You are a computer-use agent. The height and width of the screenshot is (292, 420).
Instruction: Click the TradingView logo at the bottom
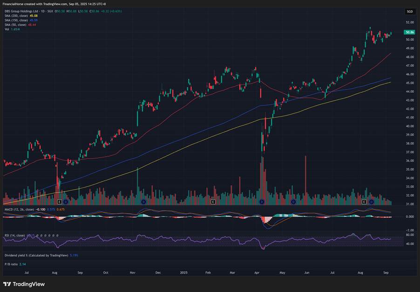pyautogui.click(x=24, y=284)
